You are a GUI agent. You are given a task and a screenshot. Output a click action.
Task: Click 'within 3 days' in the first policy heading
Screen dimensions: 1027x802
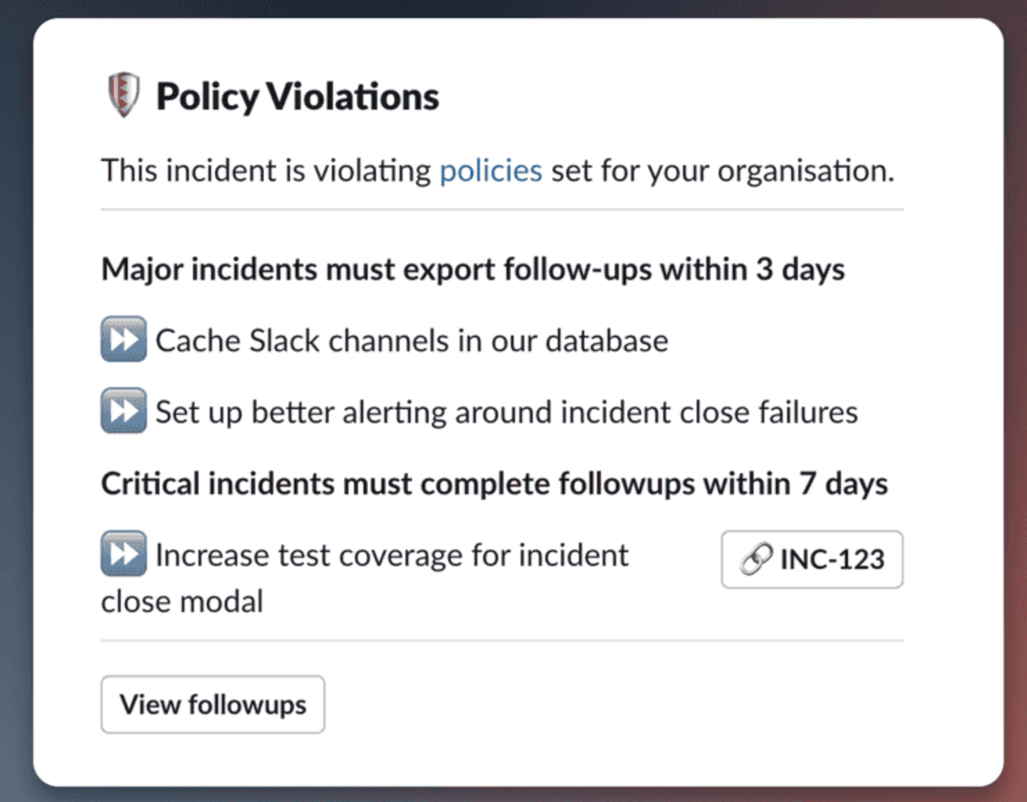point(752,269)
